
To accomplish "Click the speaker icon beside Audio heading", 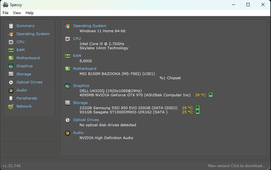I will point(68,133).
